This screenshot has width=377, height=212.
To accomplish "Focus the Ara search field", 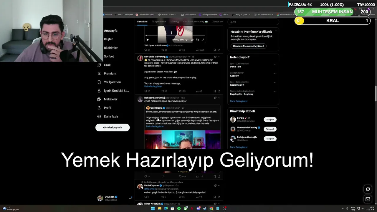I will pyautogui.click(x=253, y=22).
